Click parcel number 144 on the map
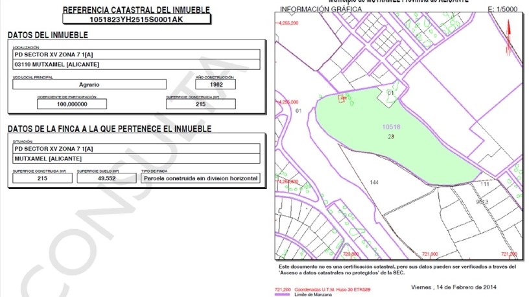The width and height of the screenshot is (529, 297). (x=374, y=183)
